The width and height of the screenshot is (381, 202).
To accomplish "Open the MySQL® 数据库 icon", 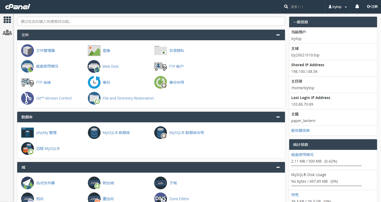I will (x=94, y=133).
